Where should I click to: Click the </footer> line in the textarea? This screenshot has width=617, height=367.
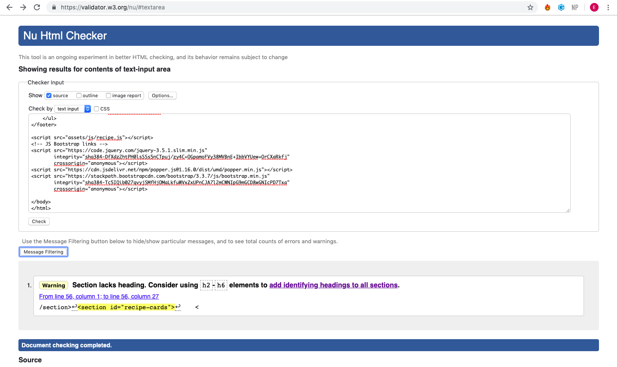coord(44,125)
